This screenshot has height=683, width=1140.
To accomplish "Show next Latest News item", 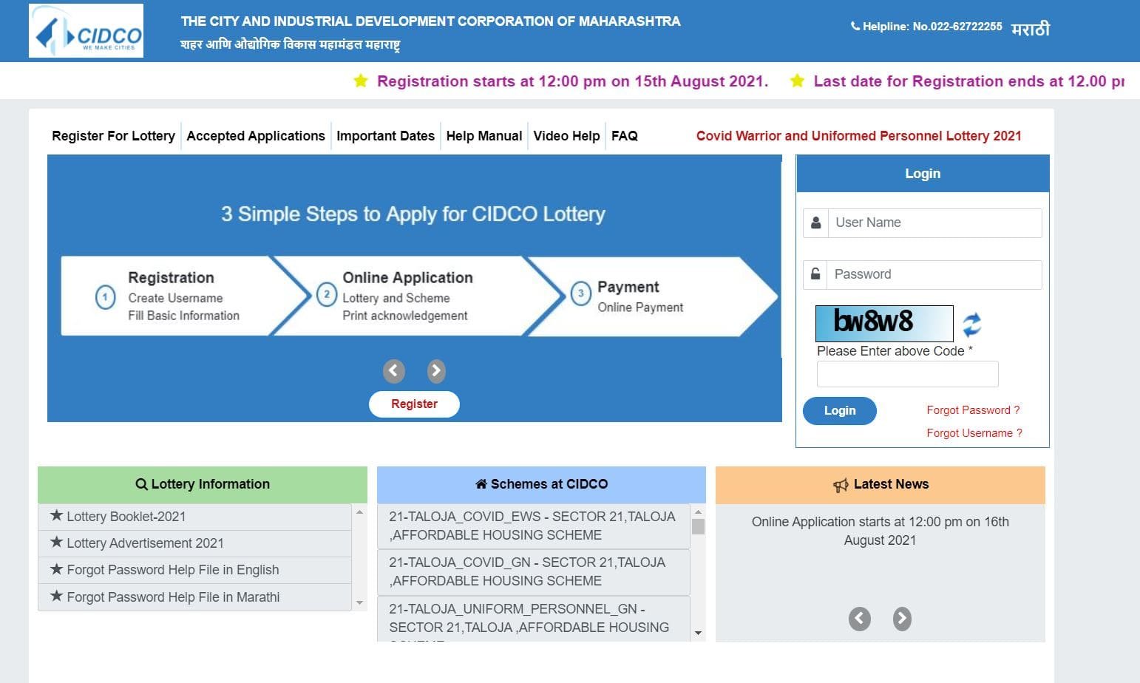I will coord(902,619).
